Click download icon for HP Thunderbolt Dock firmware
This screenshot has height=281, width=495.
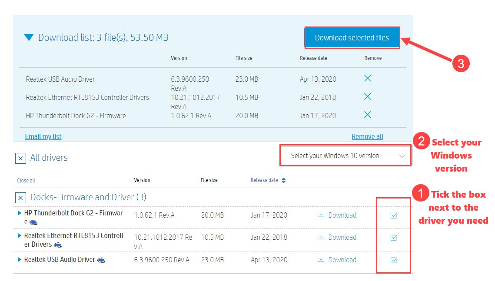click(x=321, y=215)
